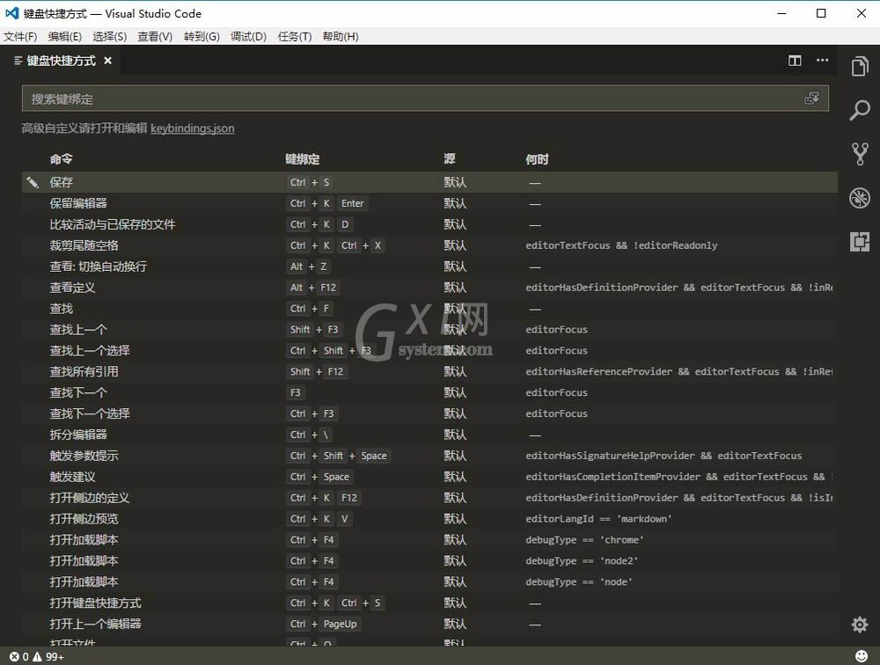Screen dimensions: 880x665
Task: Select the 查找 command with Ctrl+F
Action: [x=429, y=309]
